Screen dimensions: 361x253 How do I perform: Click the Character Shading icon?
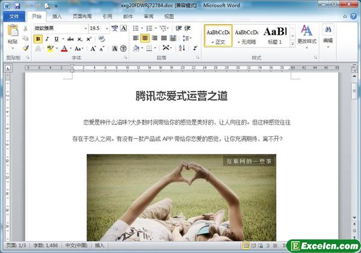pos(114,48)
